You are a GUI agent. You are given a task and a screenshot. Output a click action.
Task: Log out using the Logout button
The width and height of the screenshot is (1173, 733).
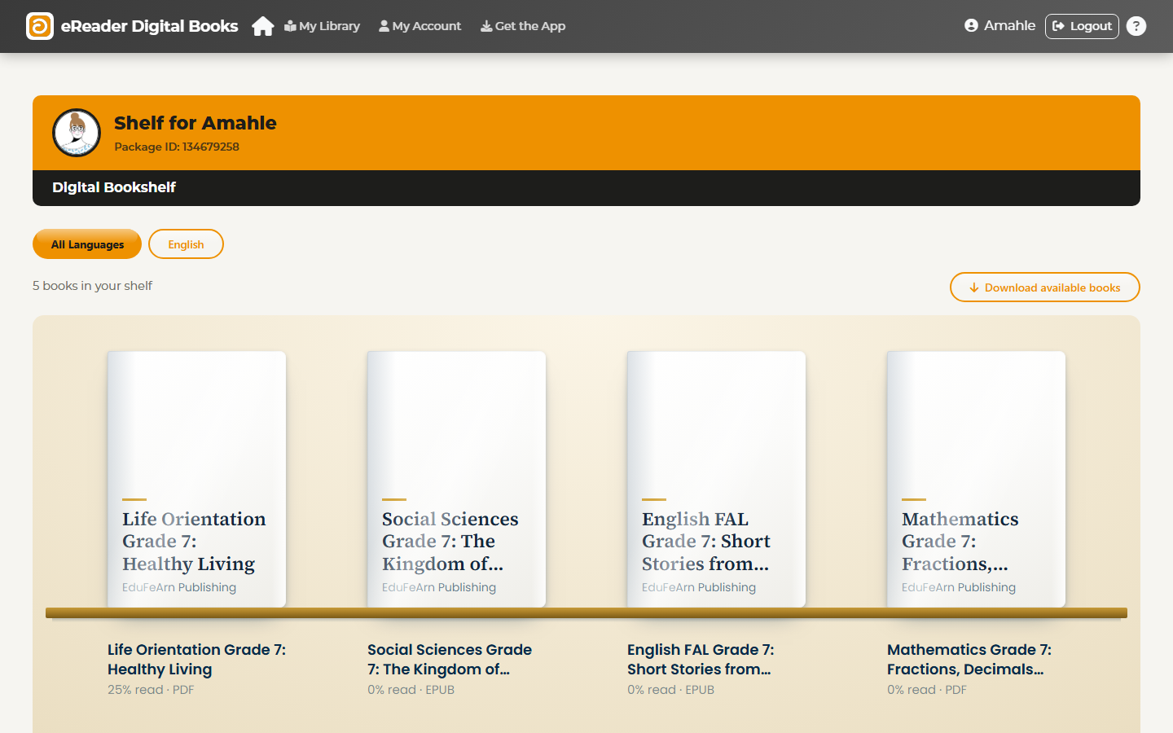coord(1082,26)
